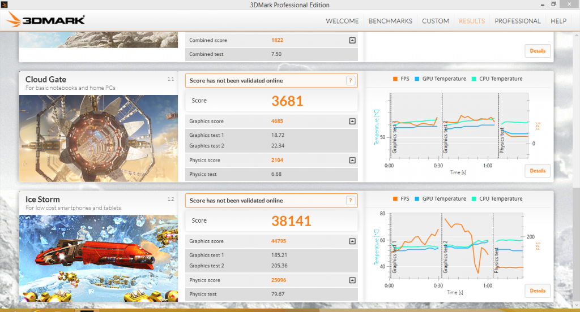Click the app icon in title bar

coord(5,5)
